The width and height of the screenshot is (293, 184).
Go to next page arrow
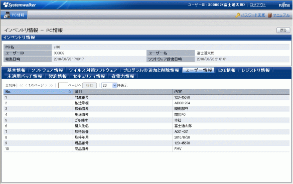pyautogui.click(x=46, y=85)
